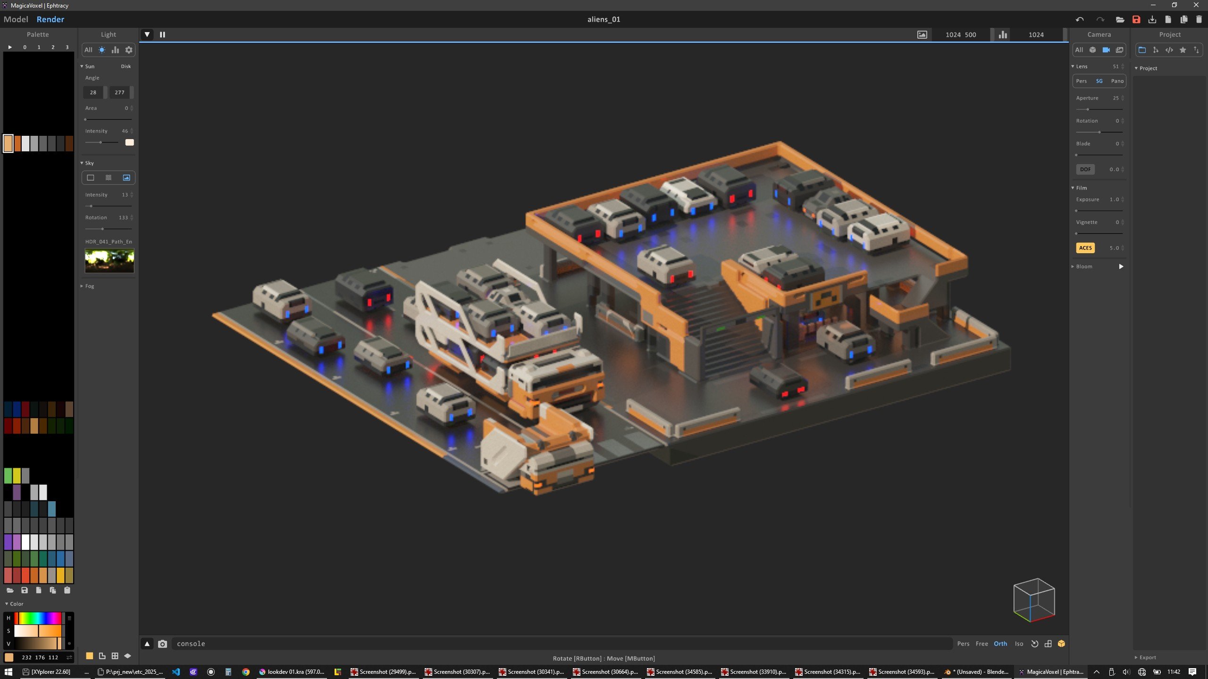The image size is (1208, 679).
Task: Click the hue slider bar
Action: pyautogui.click(x=38, y=618)
